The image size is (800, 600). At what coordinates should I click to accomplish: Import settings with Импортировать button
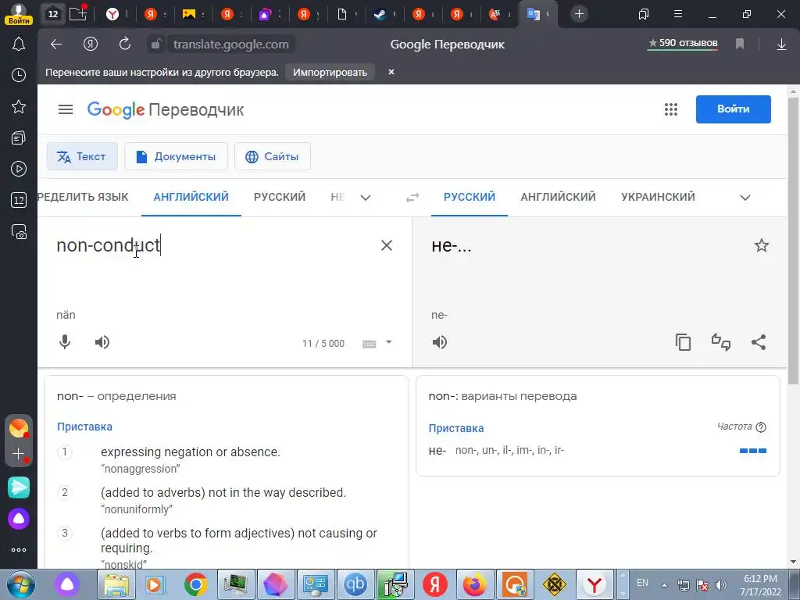coord(330,72)
